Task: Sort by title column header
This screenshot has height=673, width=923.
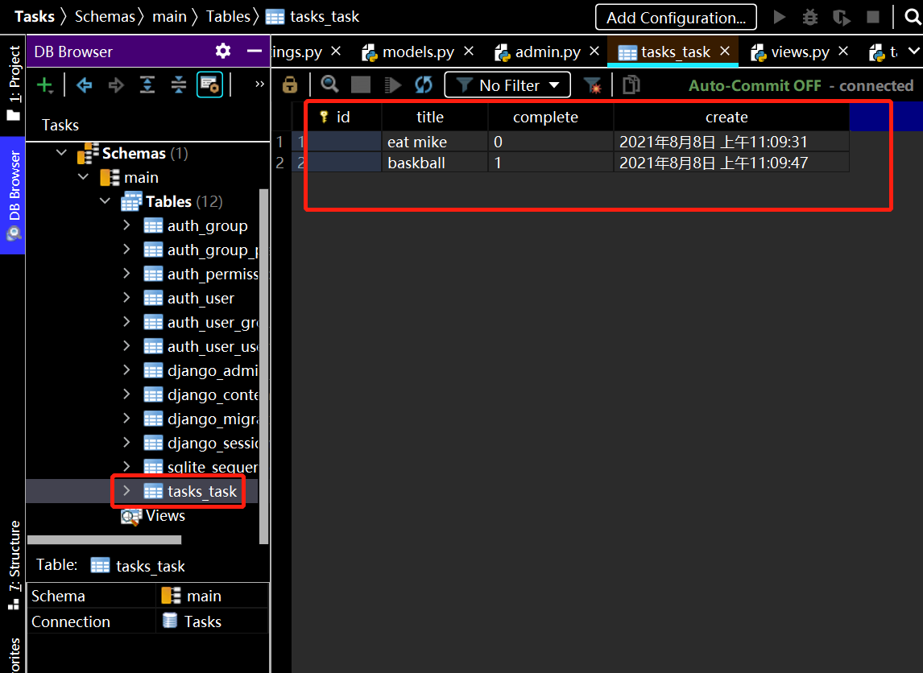Action: tap(435, 117)
